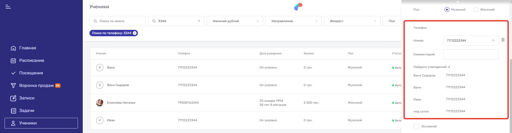Remove the 'Поиск по телефону: 3344' filter chip
Image resolution: width=512 pixels, height=133 pixels.
135,33
